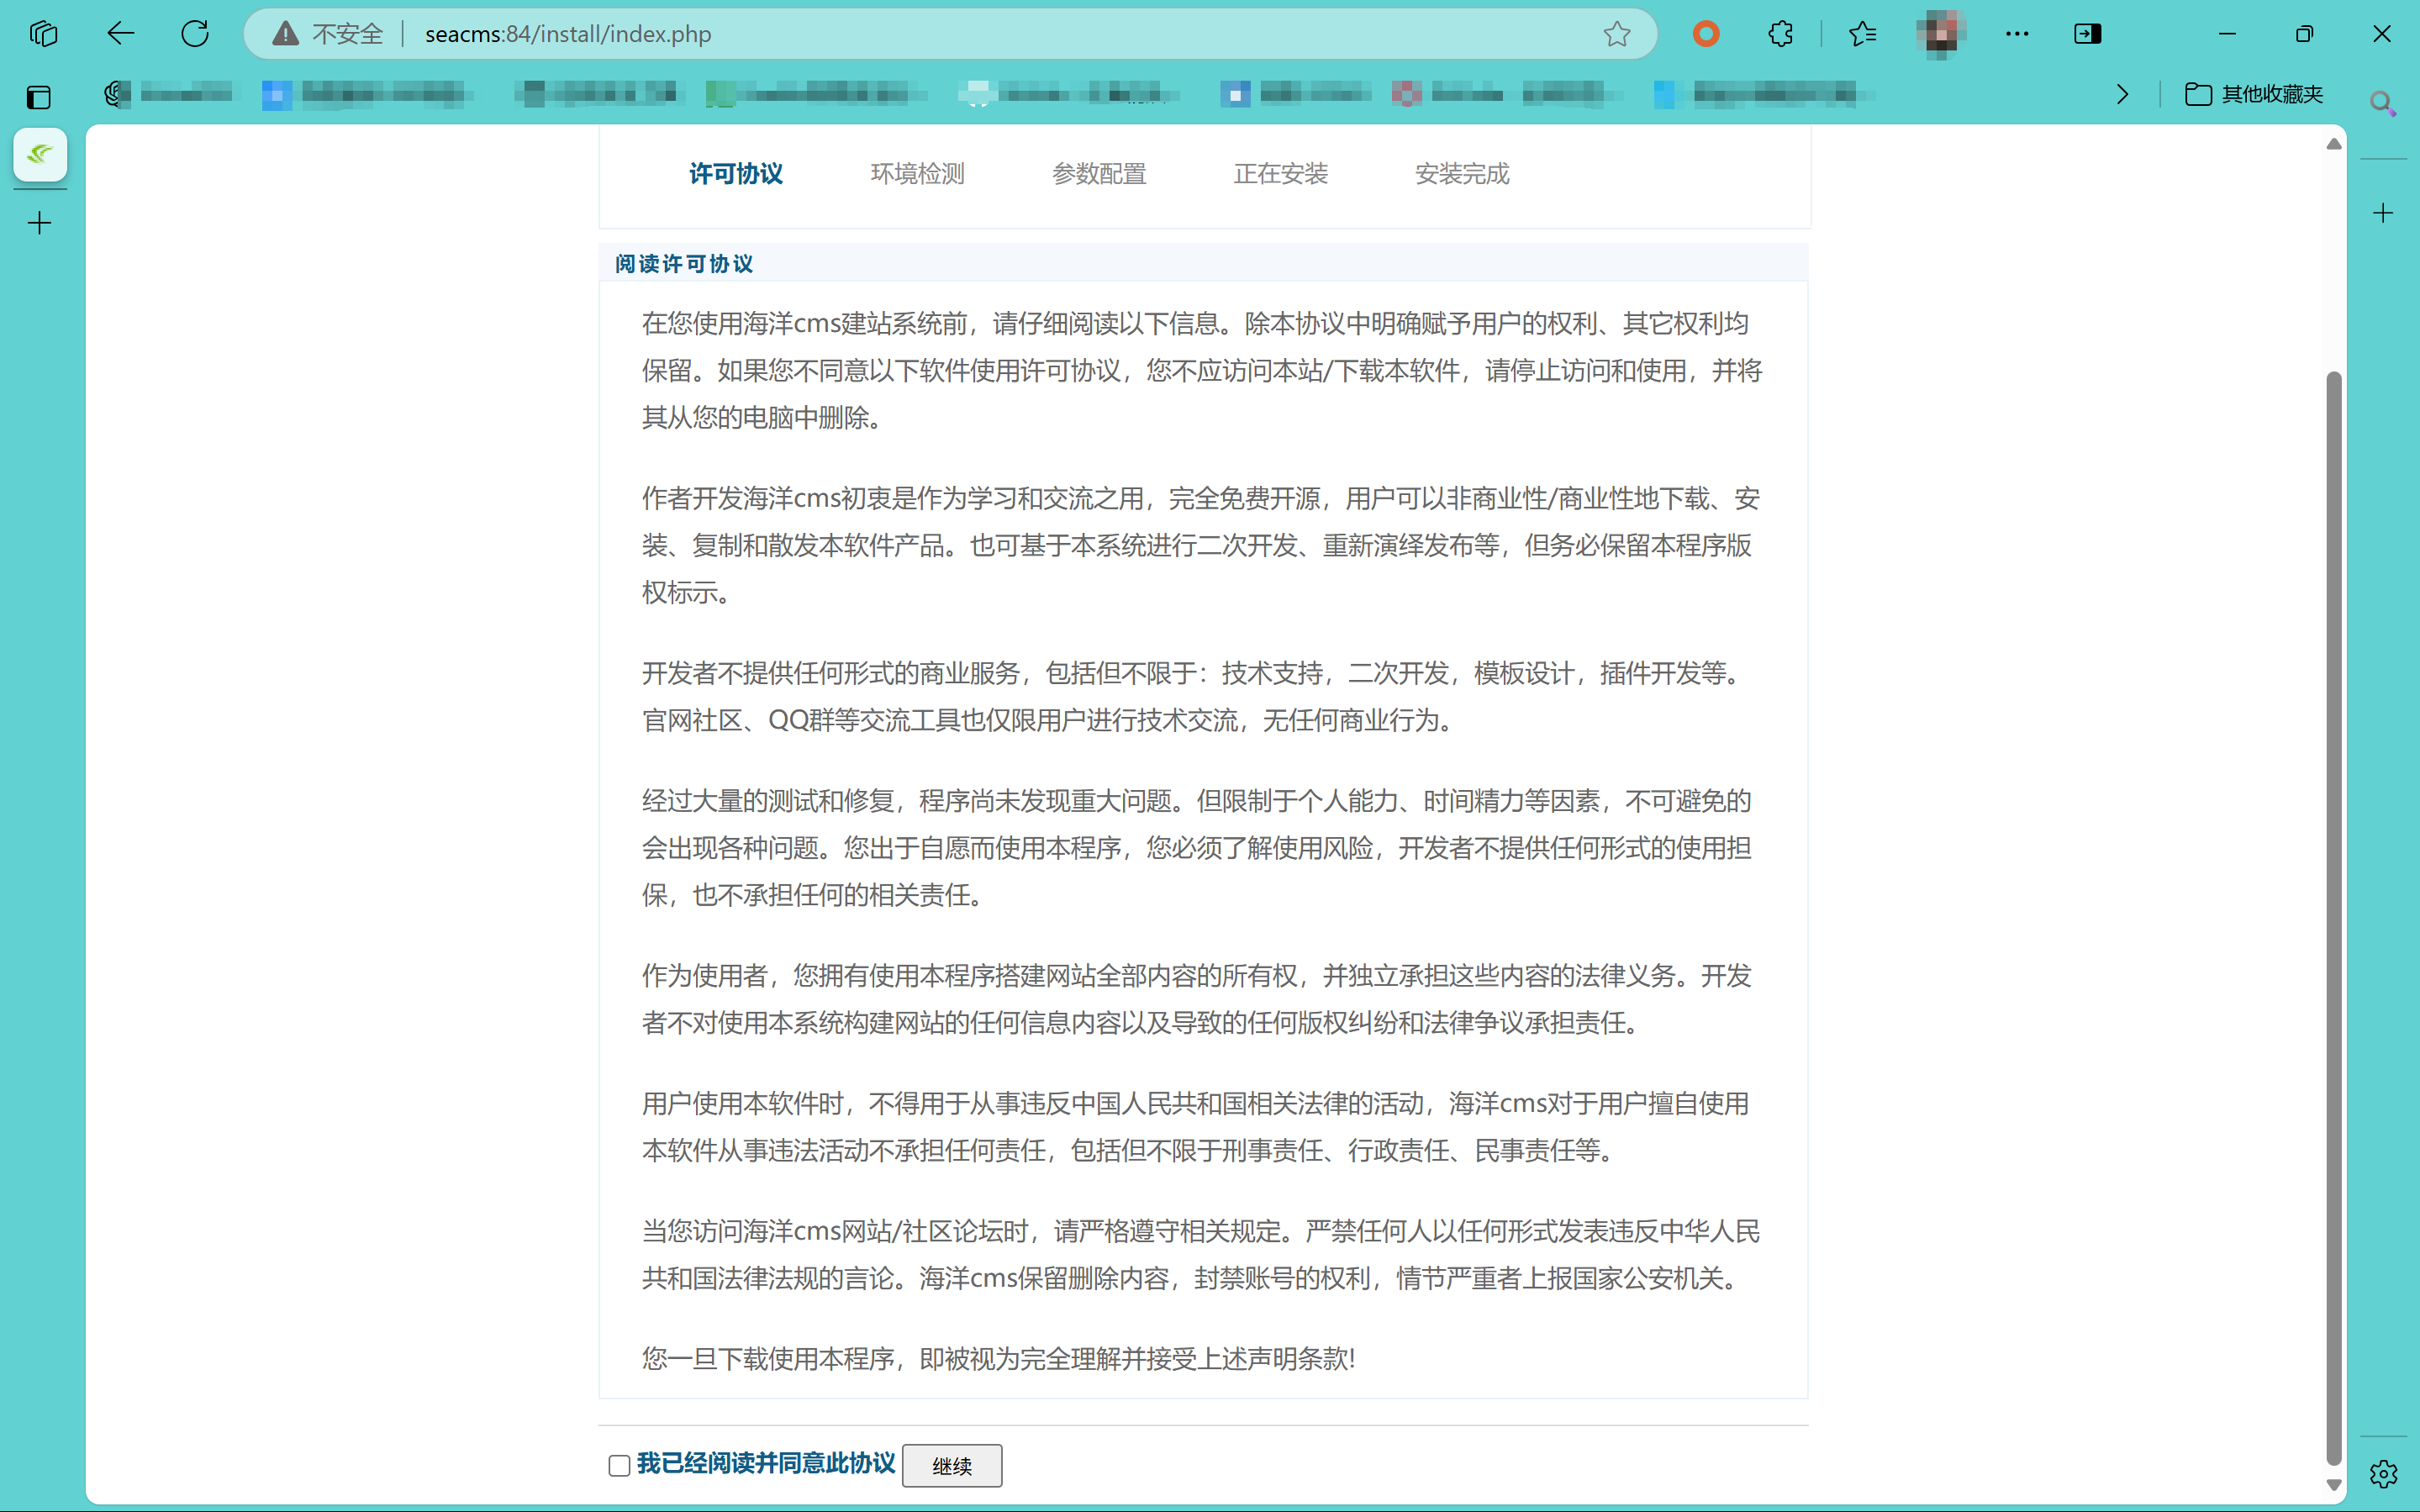Expand the hidden bookmarks chevron
The height and width of the screenshot is (1512, 2420).
pyautogui.click(x=2122, y=94)
